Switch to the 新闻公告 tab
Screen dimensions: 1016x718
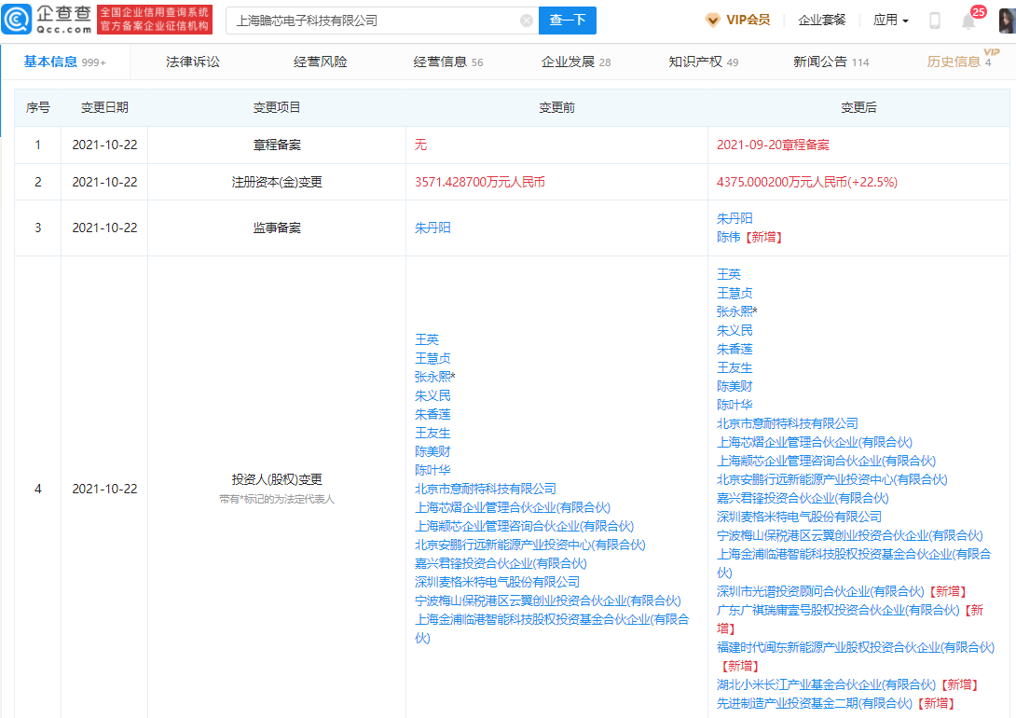click(x=831, y=62)
